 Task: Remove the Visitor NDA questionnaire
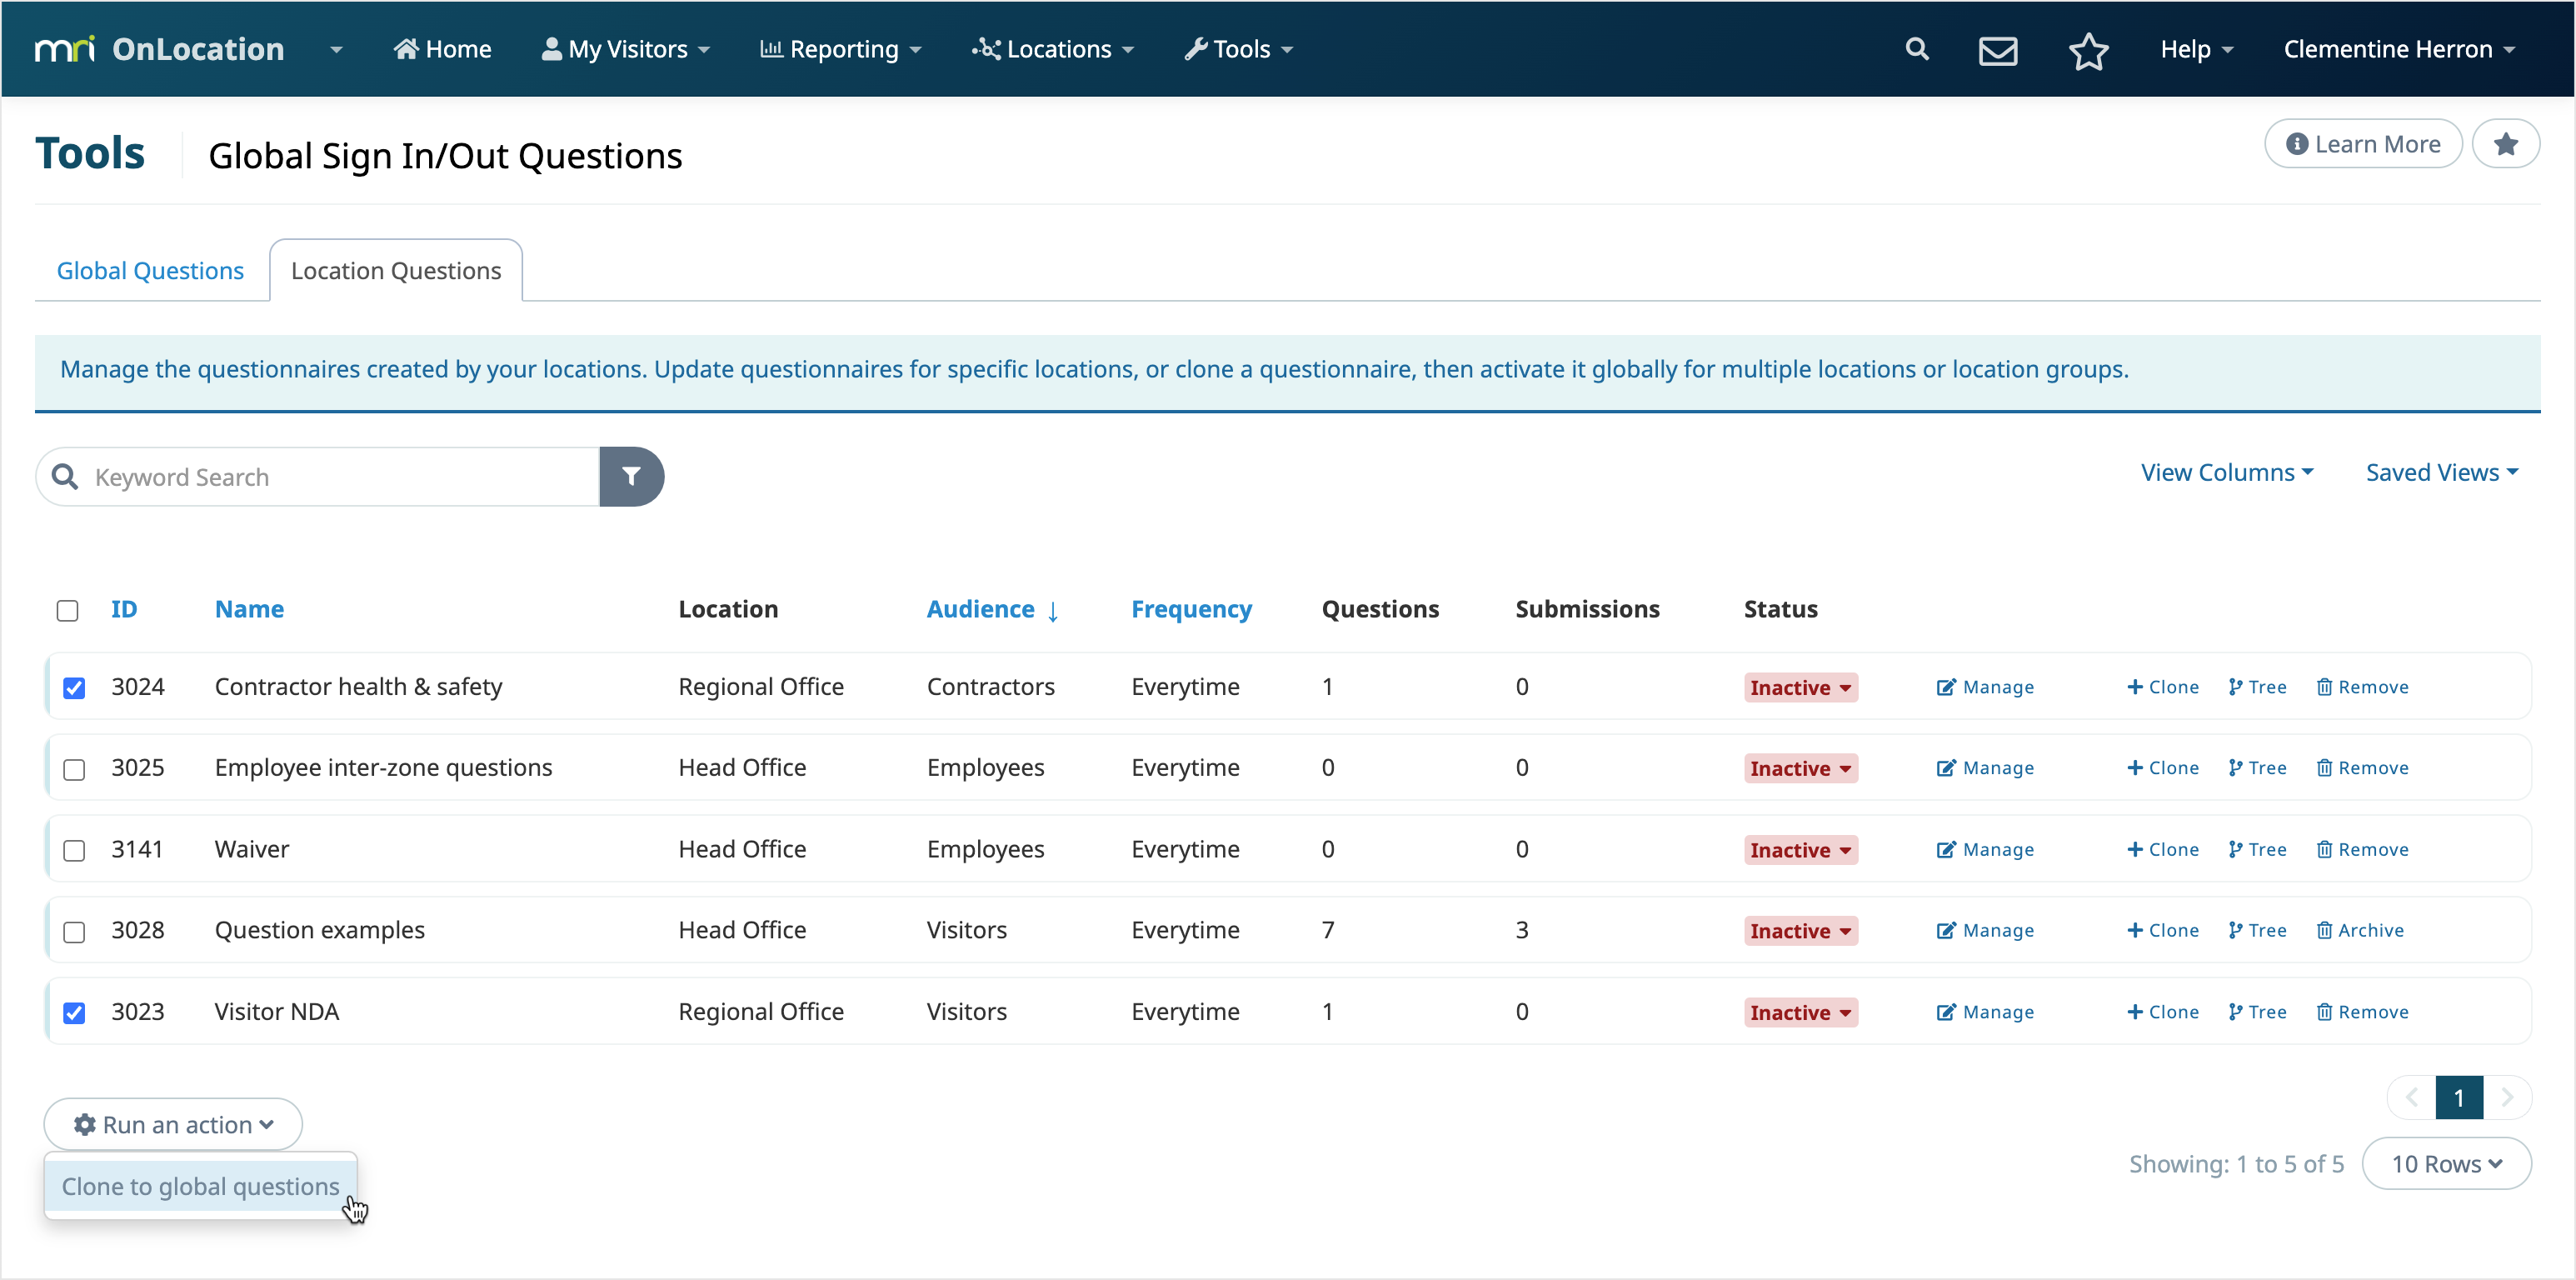pyautogui.click(x=2362, y=1012)
